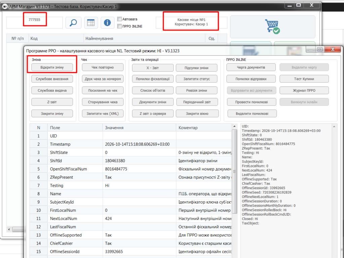
Task: Click Провести помилкові button
Action: click(x=251, y=102)
